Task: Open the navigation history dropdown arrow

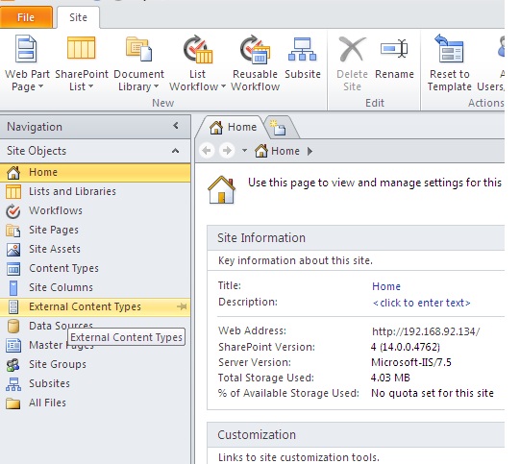Action: click(244, 151)
